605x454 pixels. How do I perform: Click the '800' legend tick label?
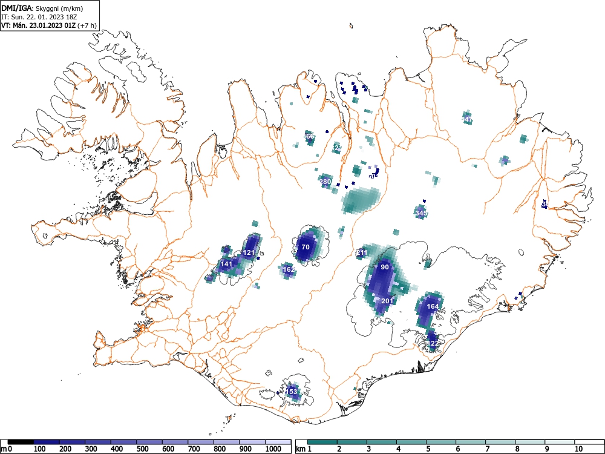[x=220, y=449]
